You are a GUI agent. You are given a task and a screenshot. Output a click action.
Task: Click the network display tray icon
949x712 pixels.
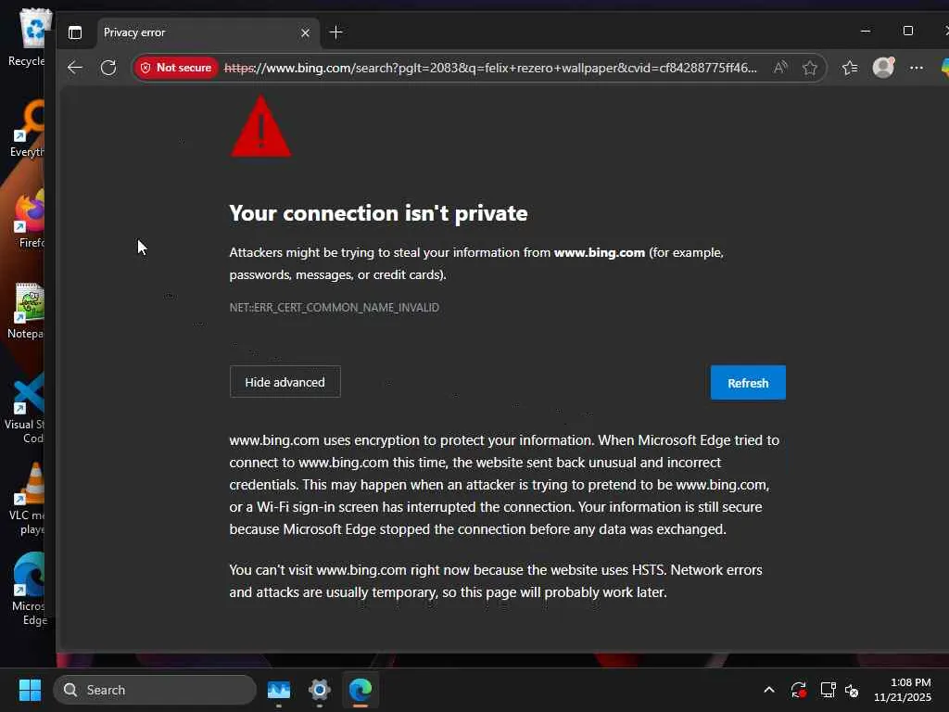[x=828, y=690]
